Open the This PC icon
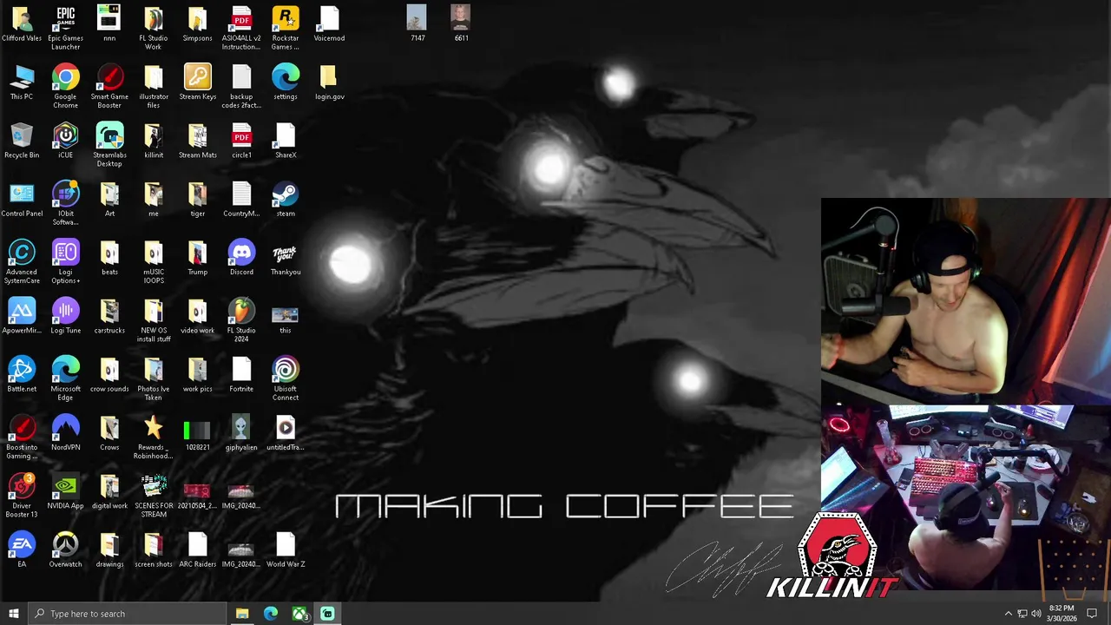 point(22,82)
